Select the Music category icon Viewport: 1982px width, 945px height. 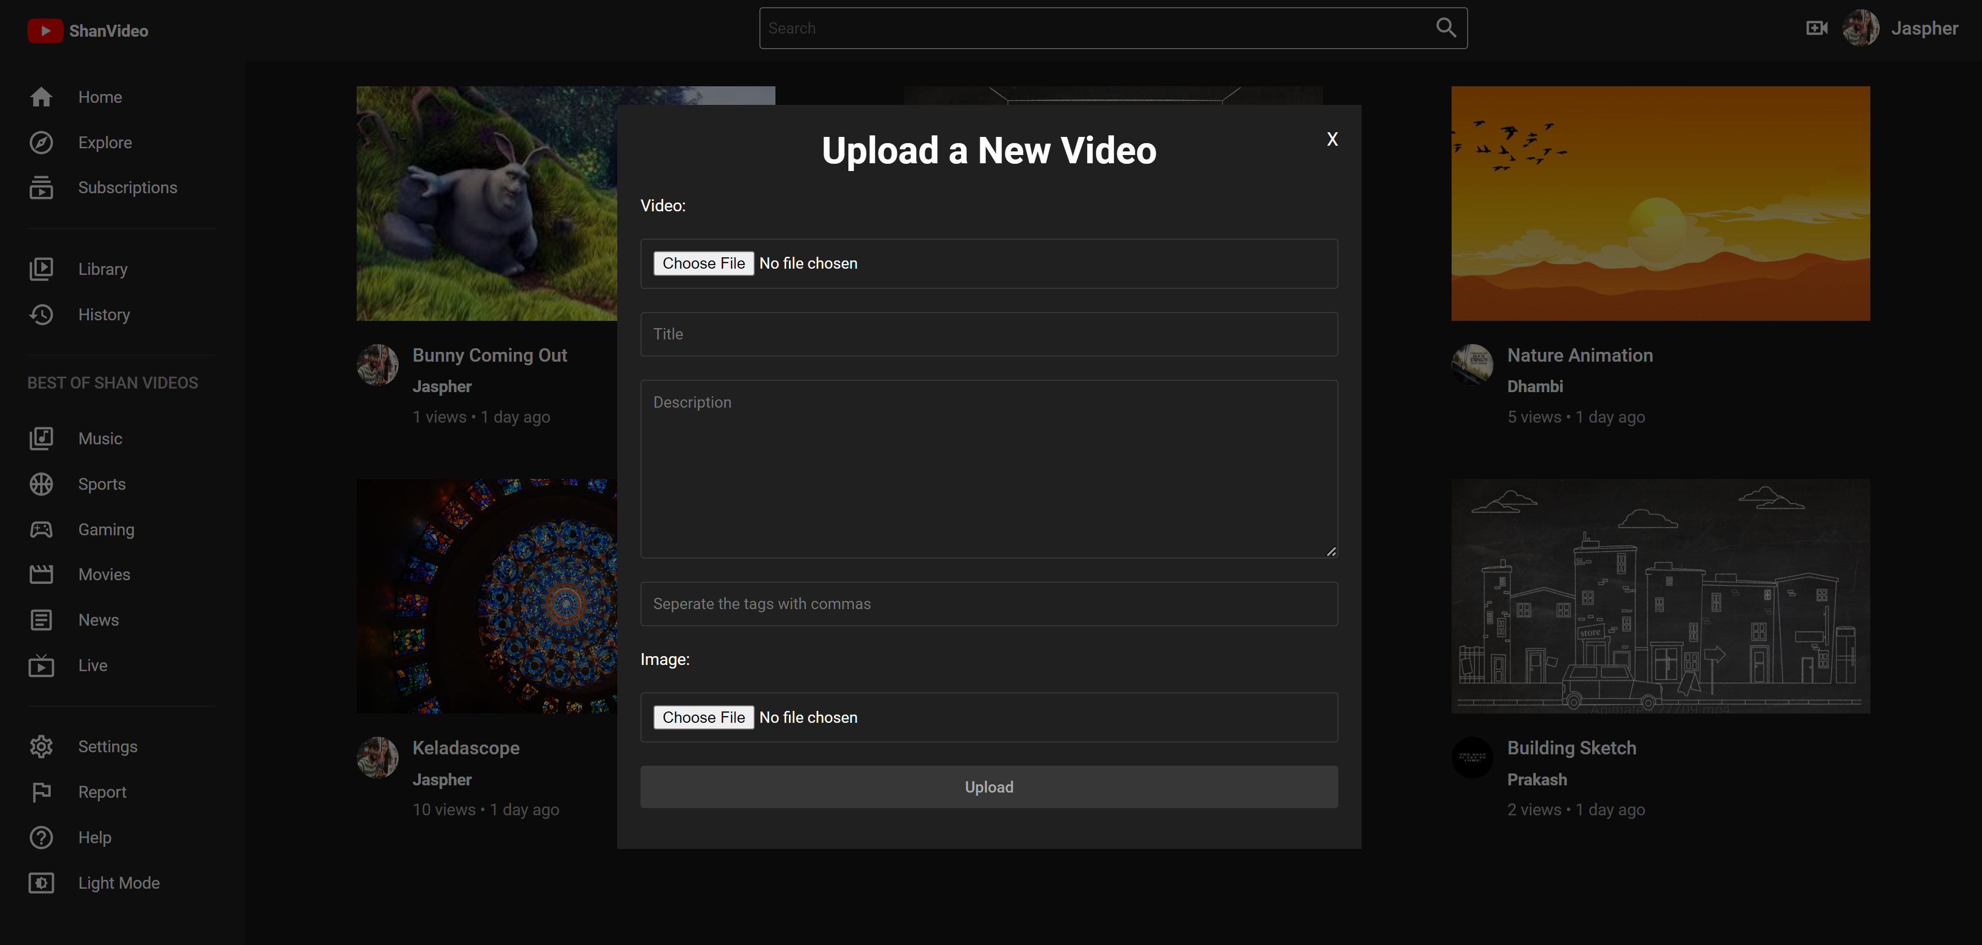(x=41, y=438)
